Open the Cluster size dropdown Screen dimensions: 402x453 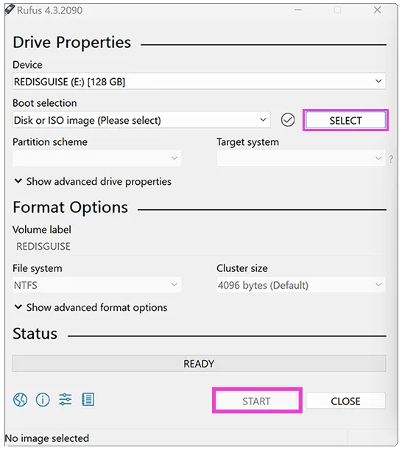coord(301,285)
